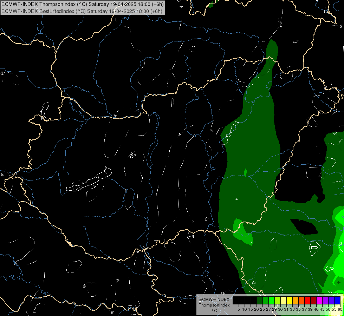
Task: Click the BestLiftedIndex title line
Action: pyautogui.click(x=82, y=11)
